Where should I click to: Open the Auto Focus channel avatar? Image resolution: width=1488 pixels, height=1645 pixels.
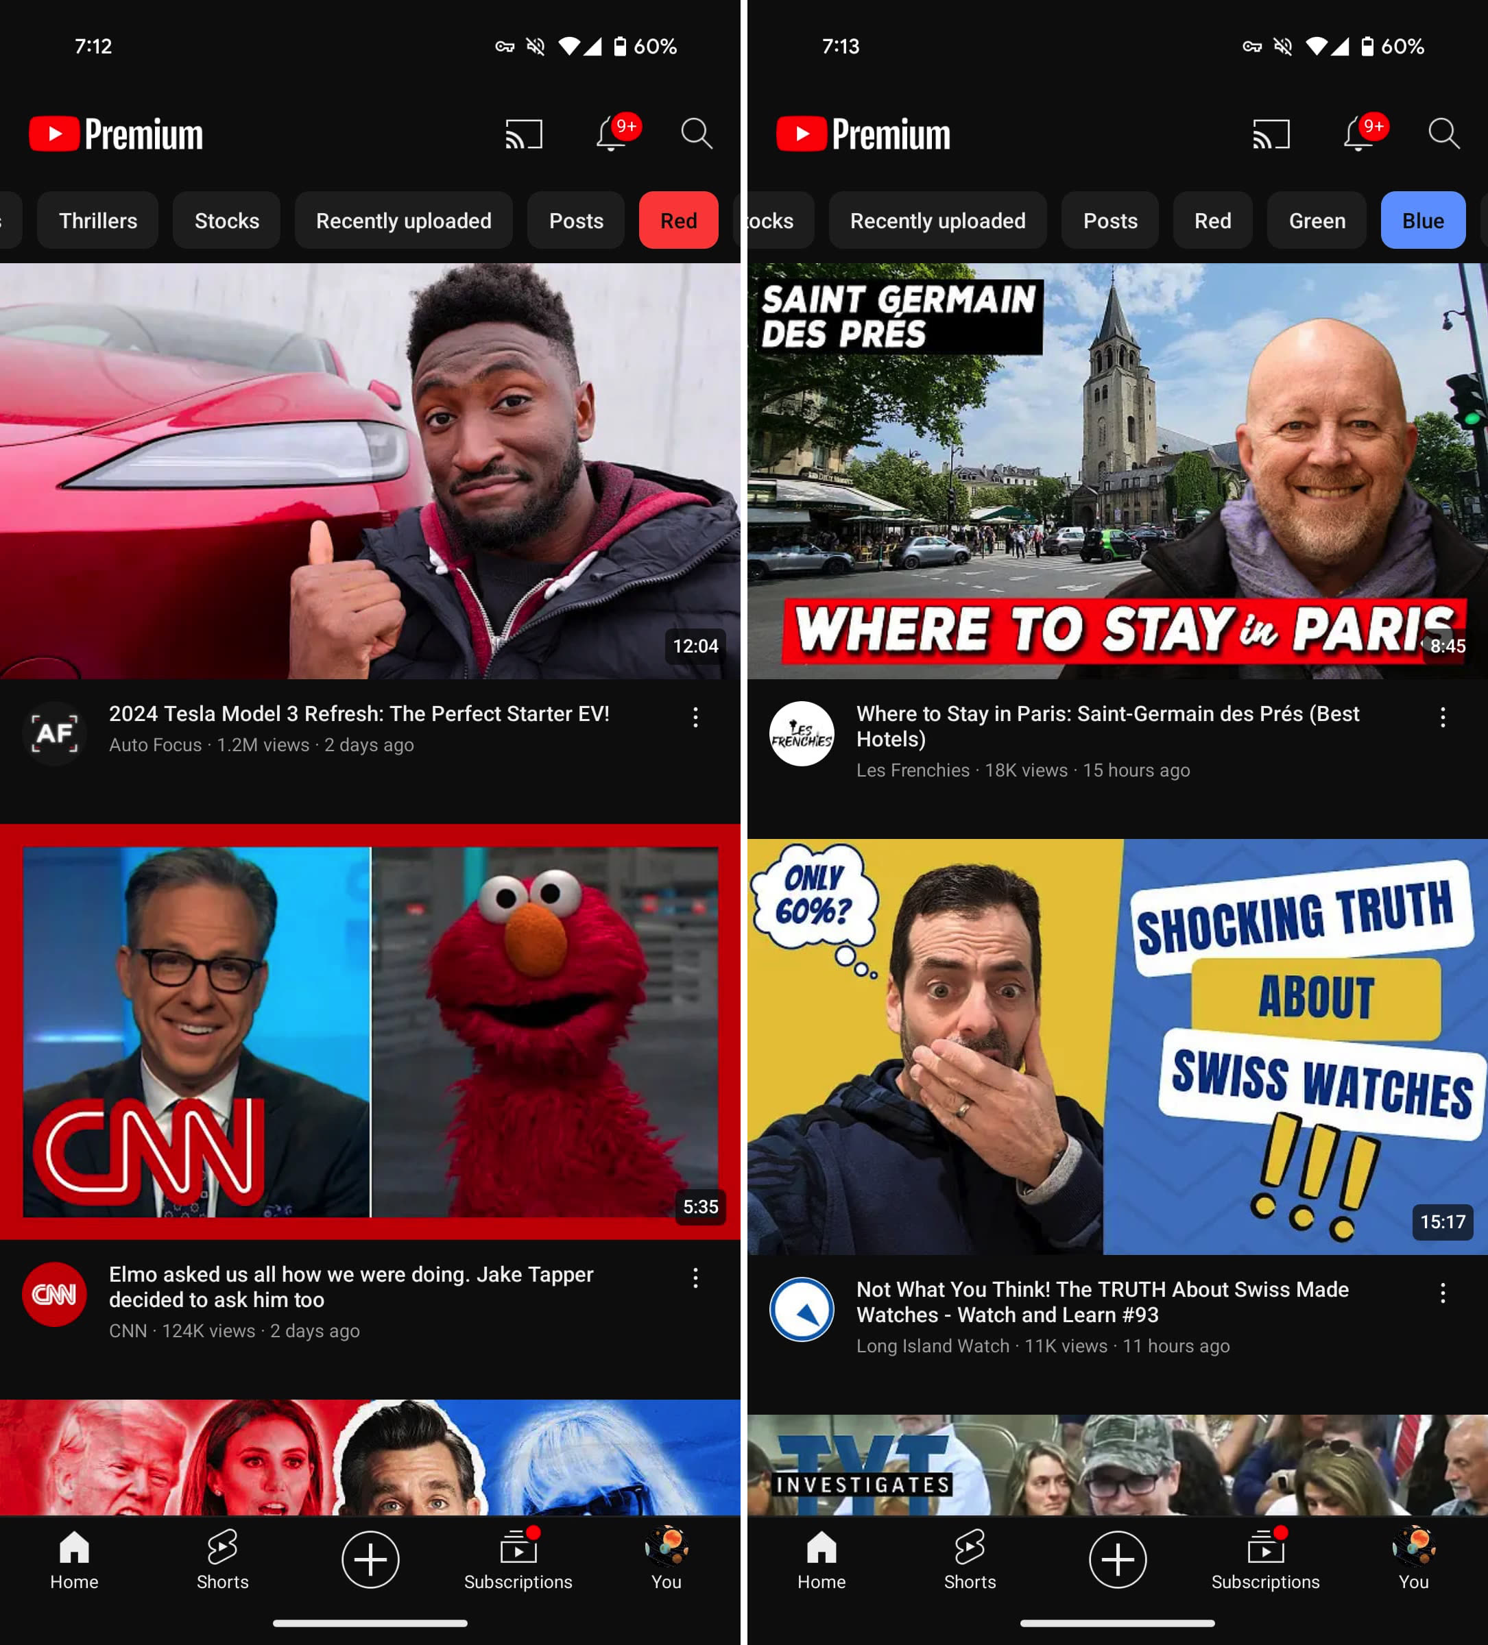coord(54,733)
